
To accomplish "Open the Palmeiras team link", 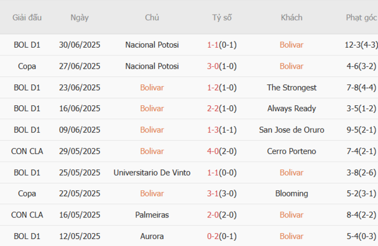I will tap(152, 215).
